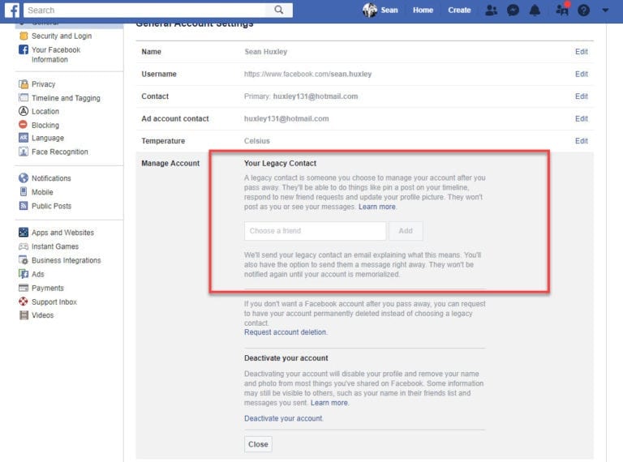Open the Notifications bell icon
Viewport: 623px width, 462px height.
[535, 10]
